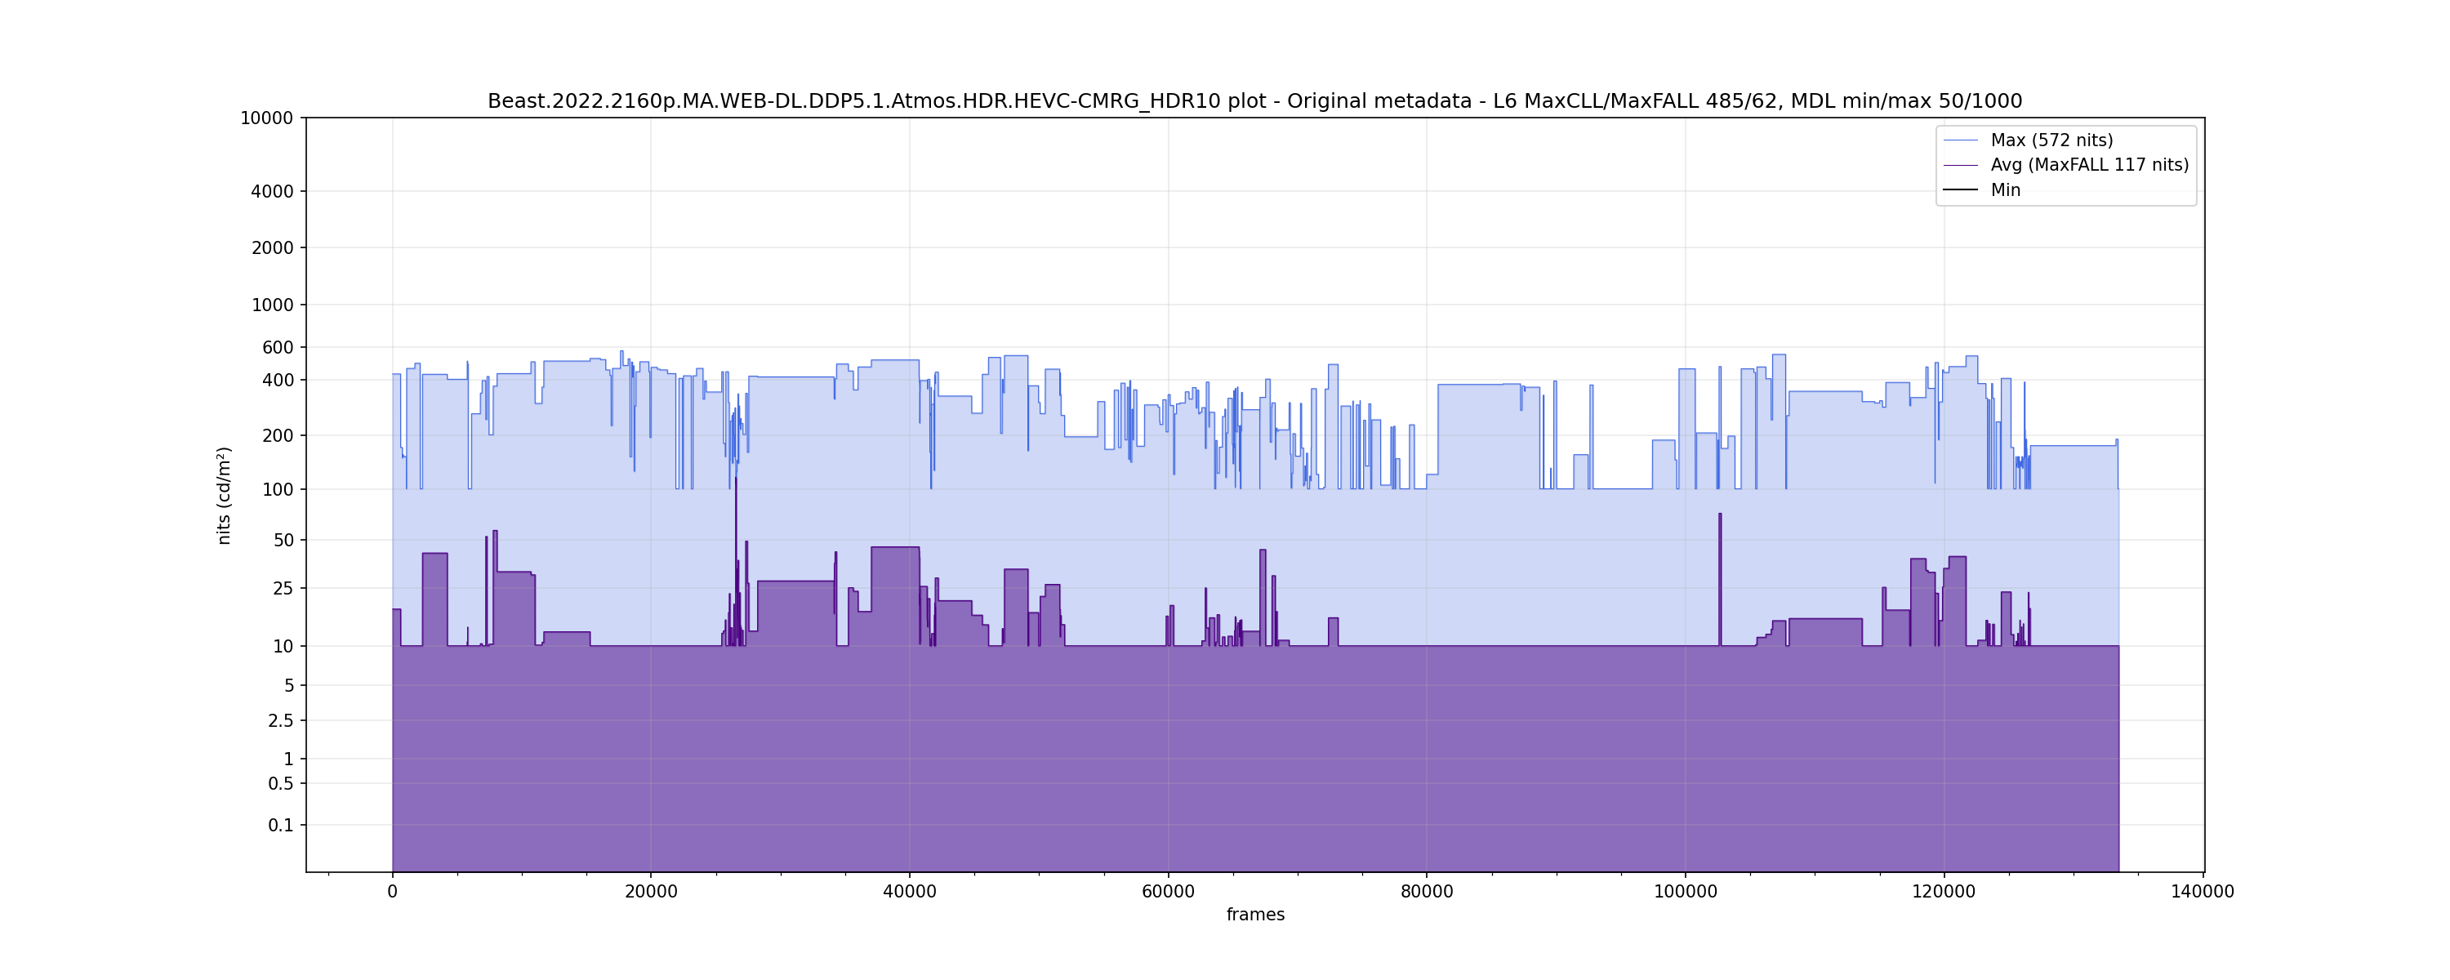Click the 100 y-axis tick label
This screenshot has height=980, width=2450.
tap(278, 489)
